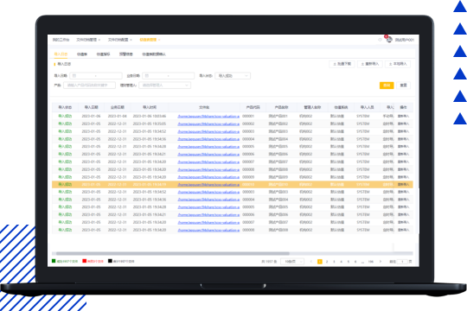467x311 pixels.
Task: Switch to the 估值表 tab
Action: point(82,54)
